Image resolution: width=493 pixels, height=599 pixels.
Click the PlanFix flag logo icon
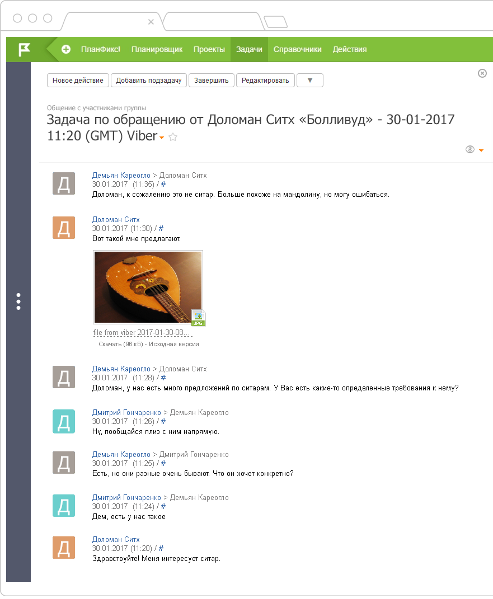(24, 49)
